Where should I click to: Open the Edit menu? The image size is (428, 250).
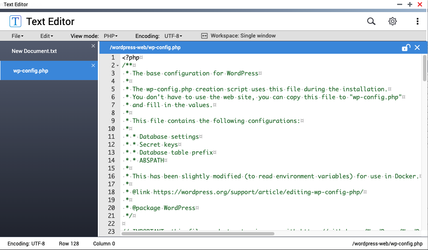pyautogui.click(x=47, y=36)
